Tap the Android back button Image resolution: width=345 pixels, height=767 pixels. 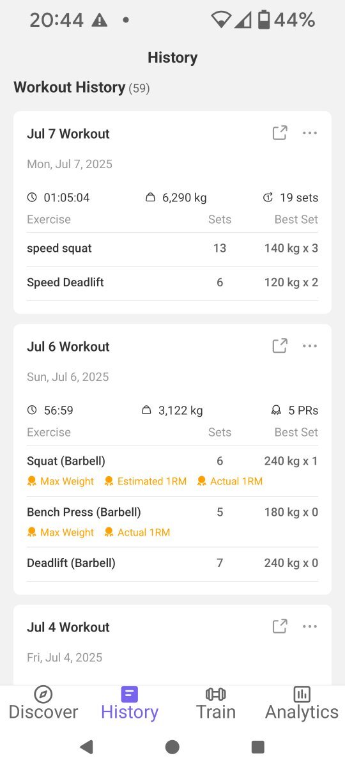coord(86,747)
